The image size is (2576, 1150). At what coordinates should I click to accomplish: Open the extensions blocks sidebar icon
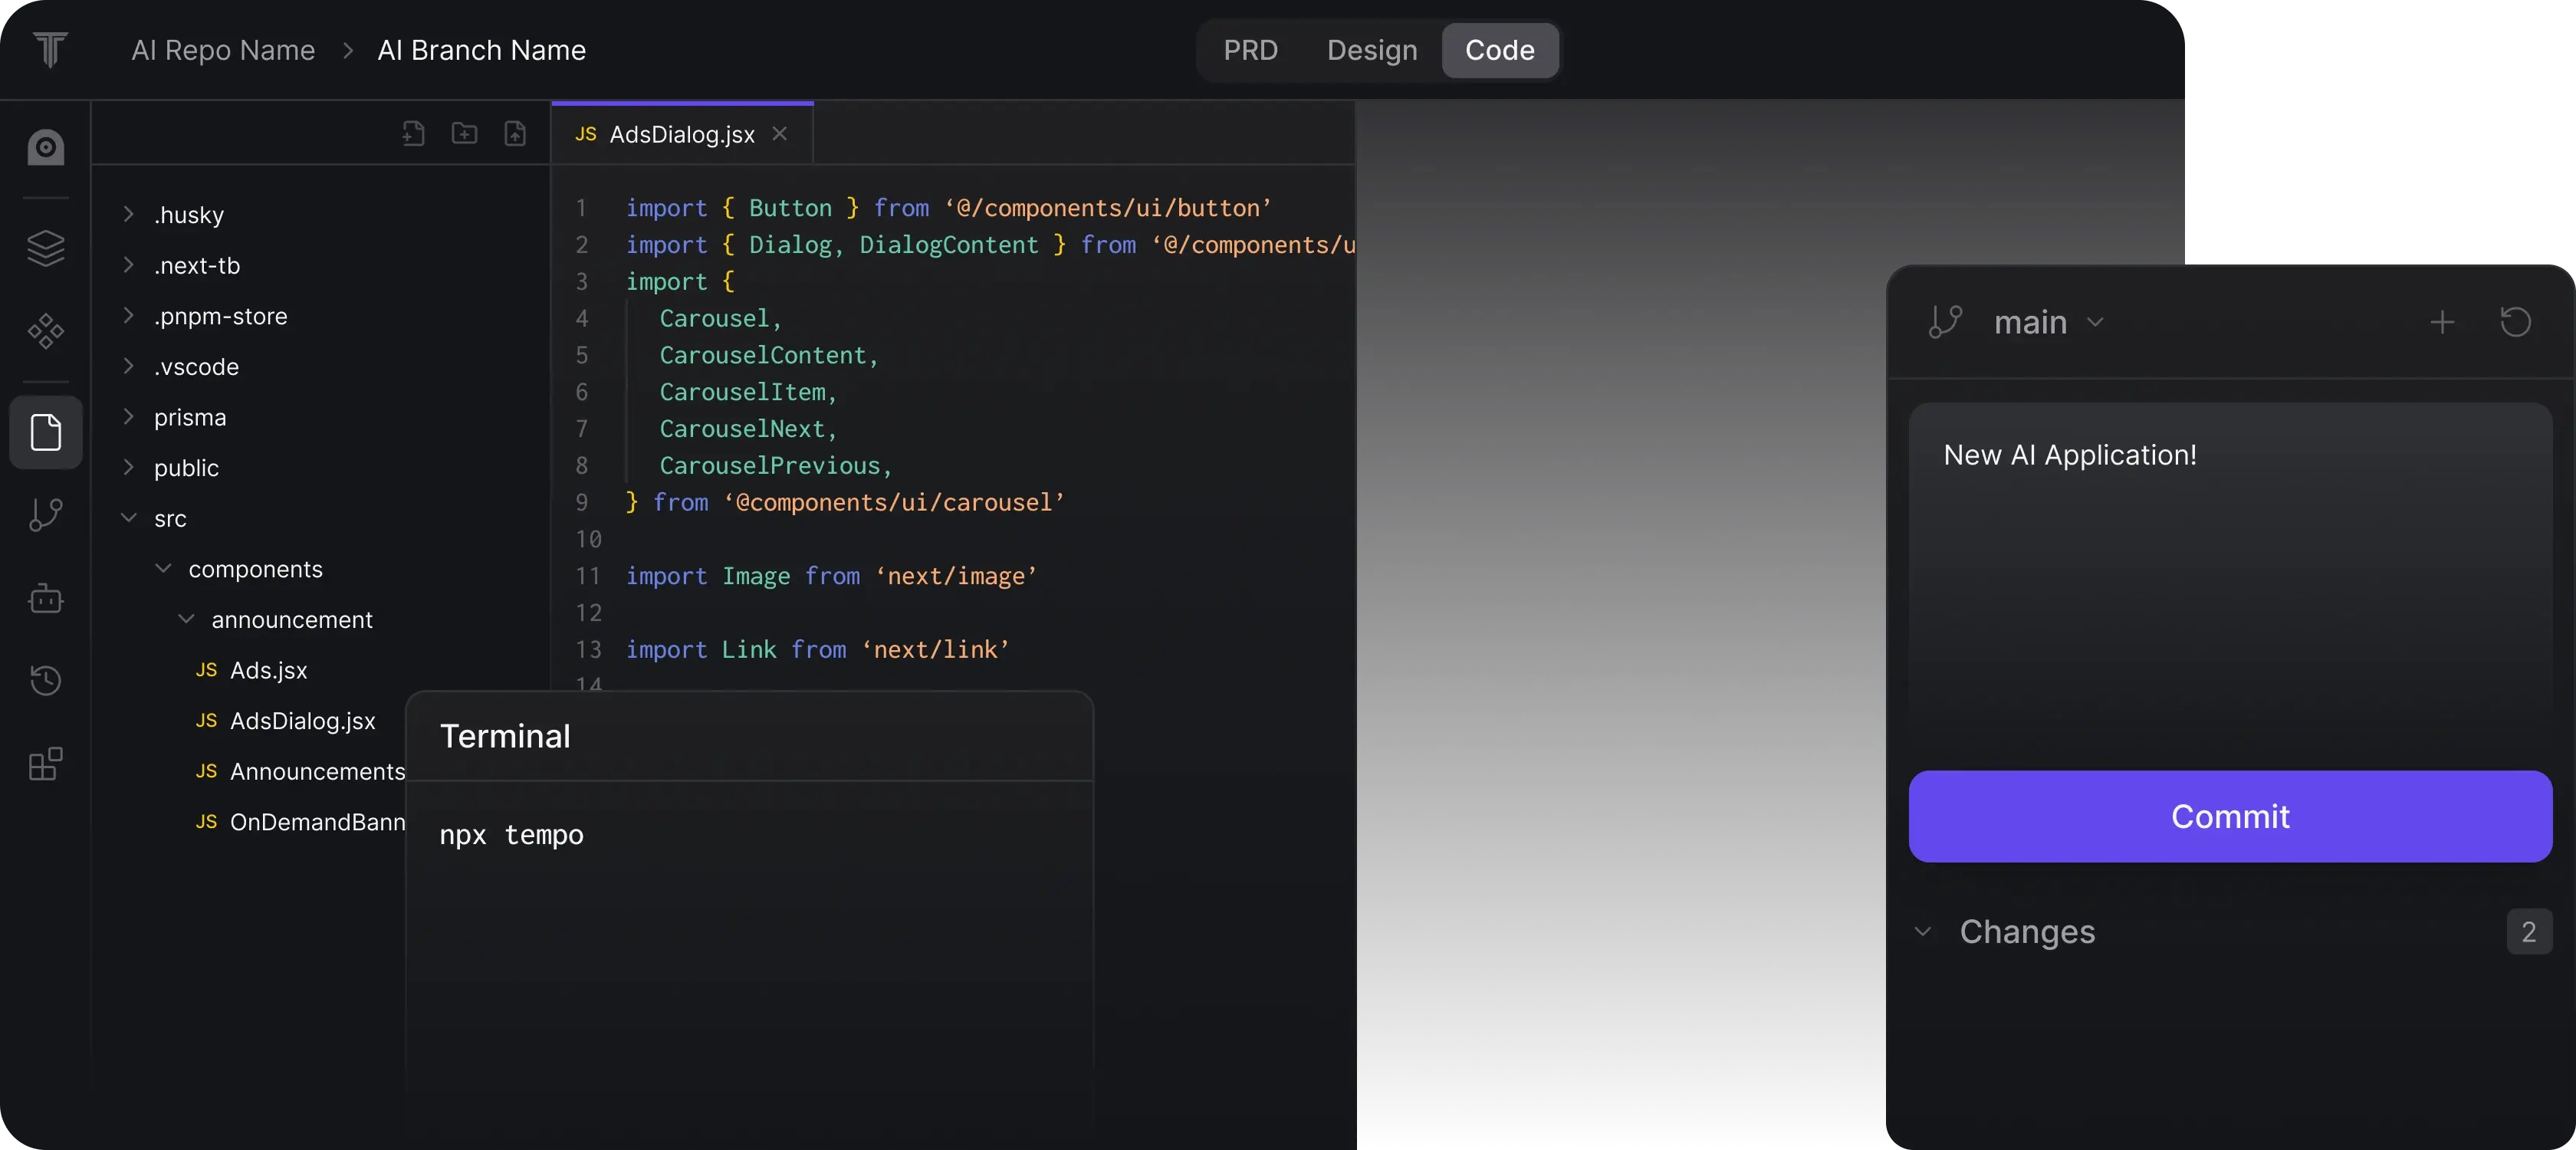click(46, 764)
